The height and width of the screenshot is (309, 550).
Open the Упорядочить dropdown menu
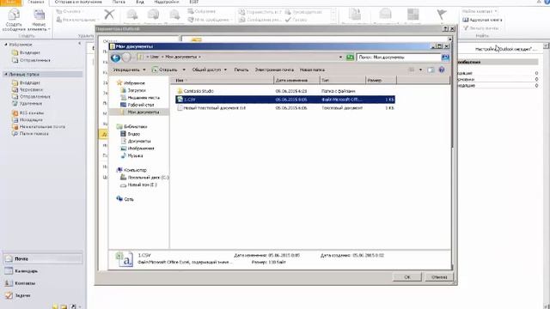[x=129, y=70]
